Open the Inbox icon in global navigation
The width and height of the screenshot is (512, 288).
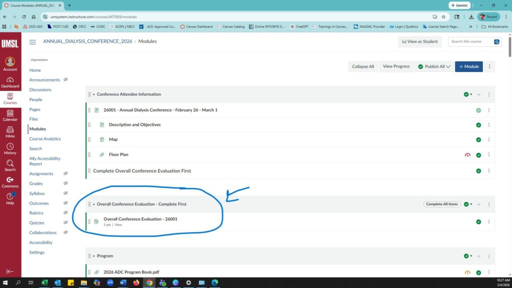pyautogui.click(x=10, y=132)
